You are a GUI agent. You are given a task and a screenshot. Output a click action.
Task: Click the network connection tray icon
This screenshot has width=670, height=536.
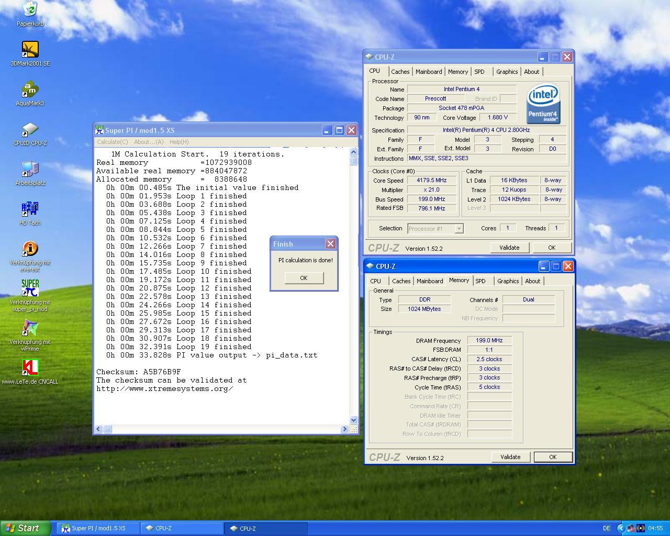[631, 528]
